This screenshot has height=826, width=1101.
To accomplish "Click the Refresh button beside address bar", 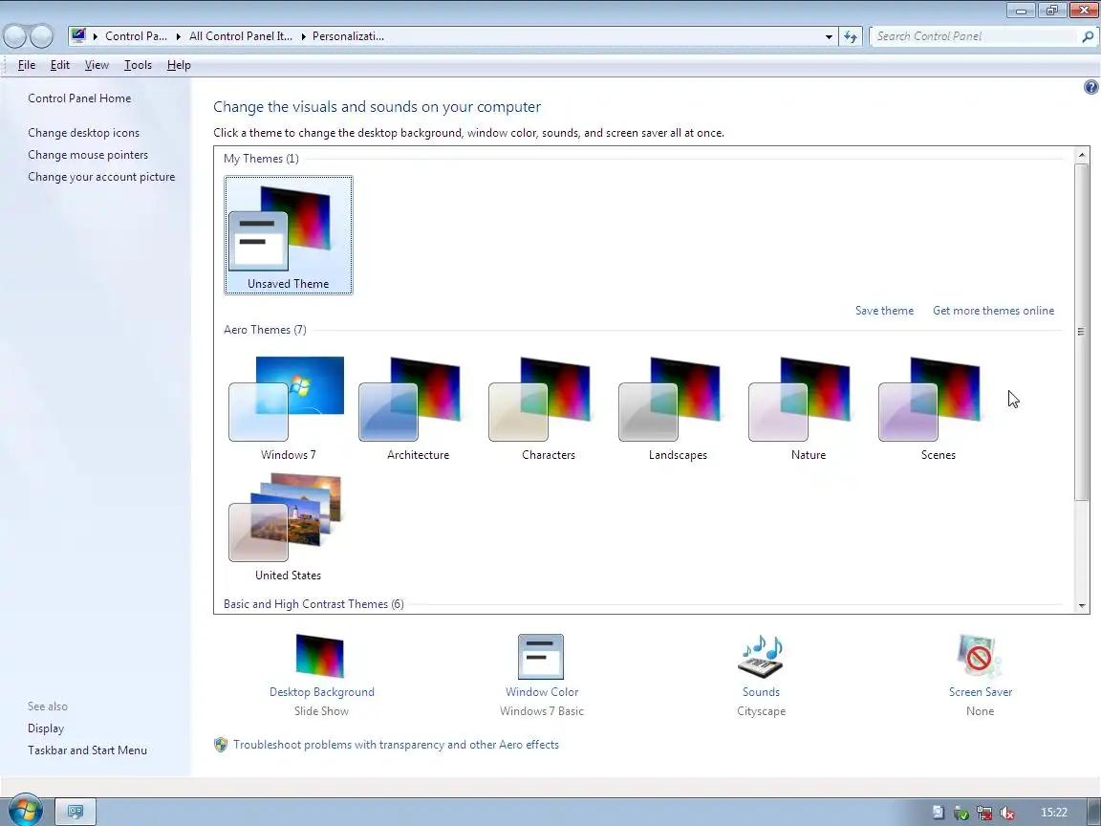I will 851,36.
